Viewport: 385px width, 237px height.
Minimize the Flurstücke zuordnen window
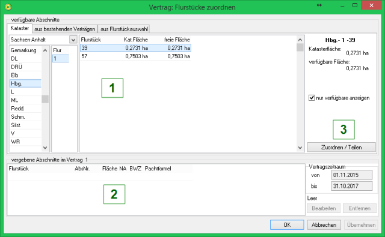pos(342,5)
